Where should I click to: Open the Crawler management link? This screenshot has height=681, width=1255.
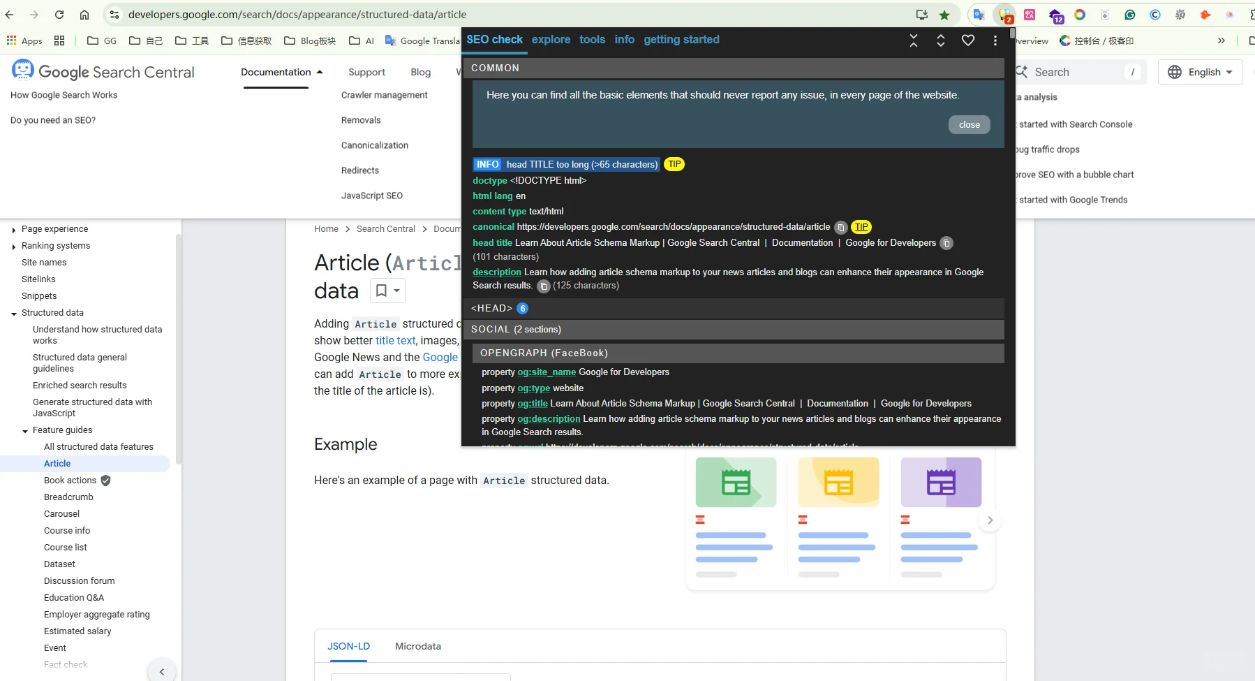(385, 95)
